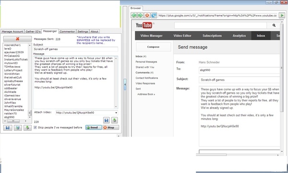This screenshot has height=173, width=288.
Task: Click the YouTube Subject field
Action: [x=239, y=80]
